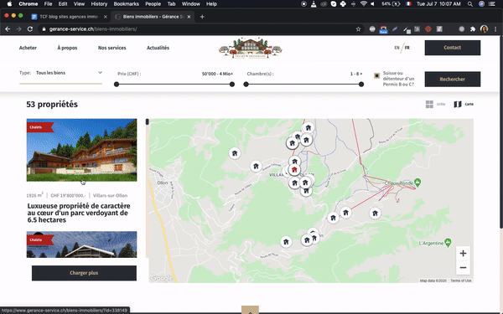Zoom in the map with plus button

463,254
